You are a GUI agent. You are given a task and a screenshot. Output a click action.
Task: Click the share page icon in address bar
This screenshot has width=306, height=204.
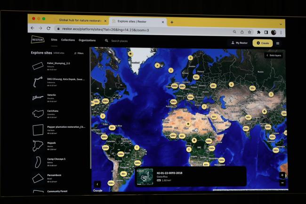point(242,32)
